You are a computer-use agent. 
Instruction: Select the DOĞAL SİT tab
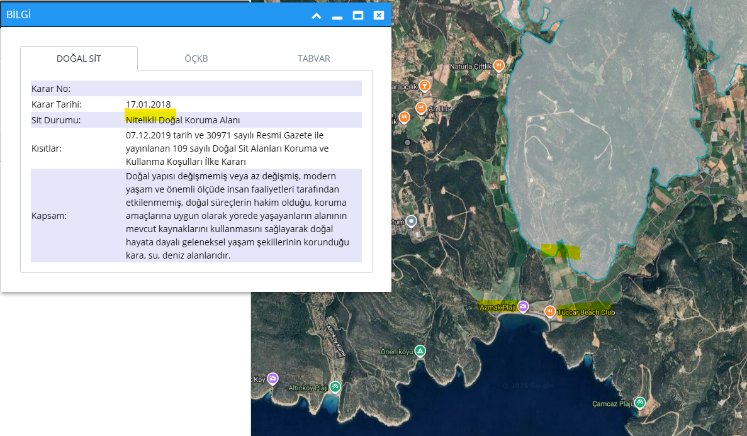click(79, 59)
